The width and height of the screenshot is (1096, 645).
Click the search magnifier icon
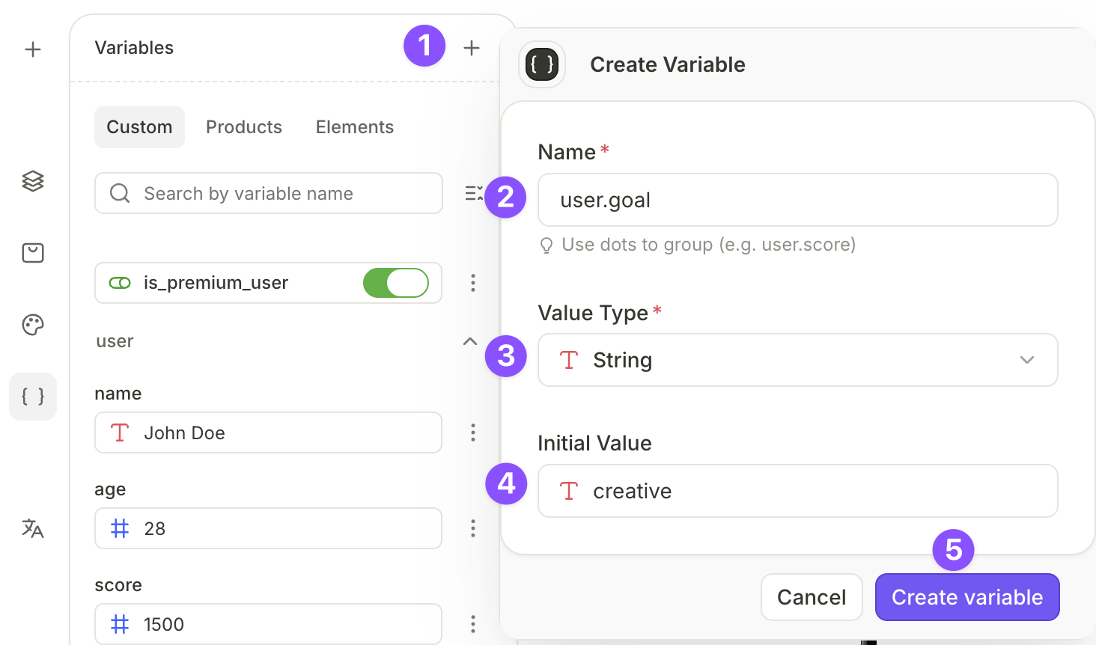[120, 193]
